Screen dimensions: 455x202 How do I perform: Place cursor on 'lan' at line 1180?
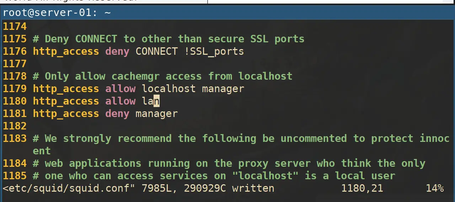(151, 101)
